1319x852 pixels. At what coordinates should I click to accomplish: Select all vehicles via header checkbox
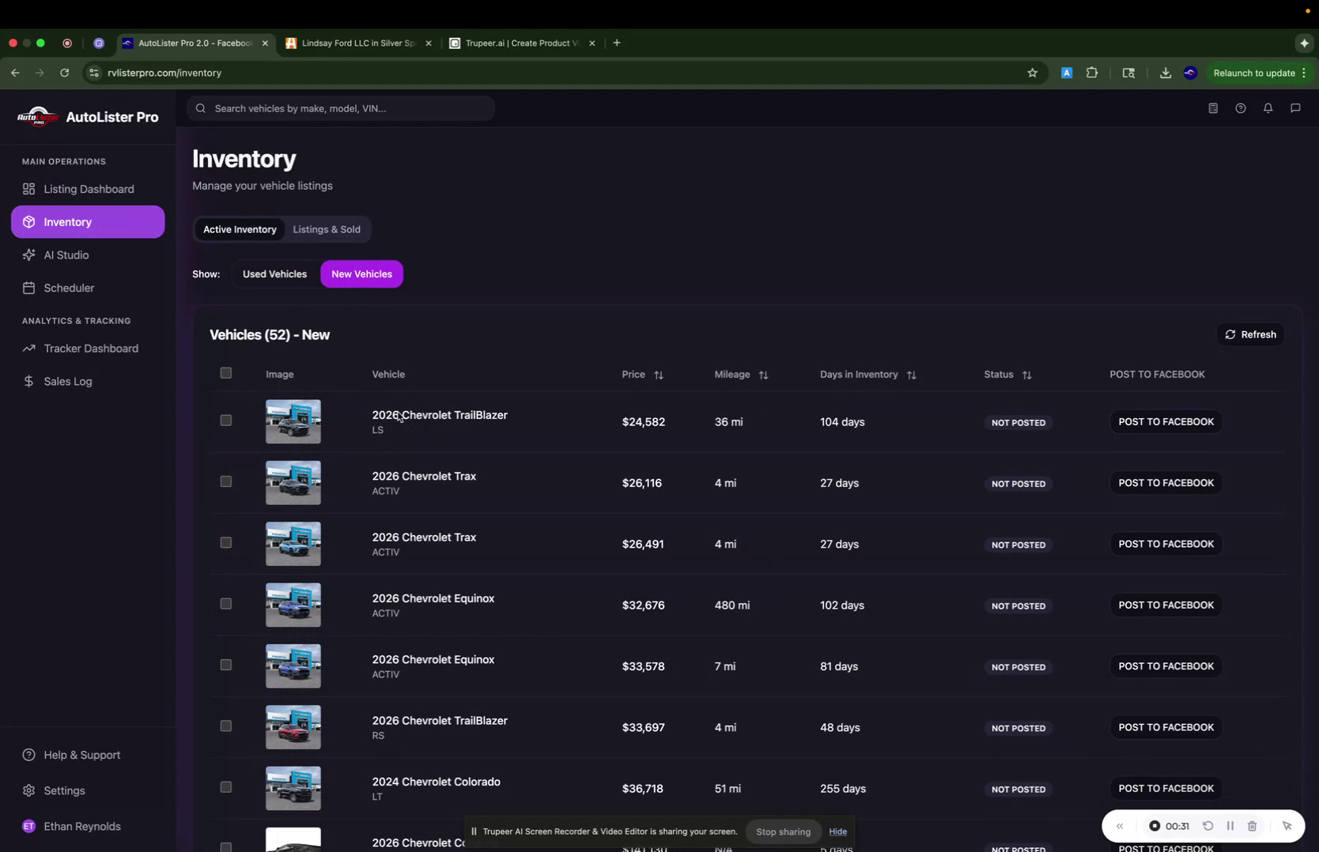point(225,373)
